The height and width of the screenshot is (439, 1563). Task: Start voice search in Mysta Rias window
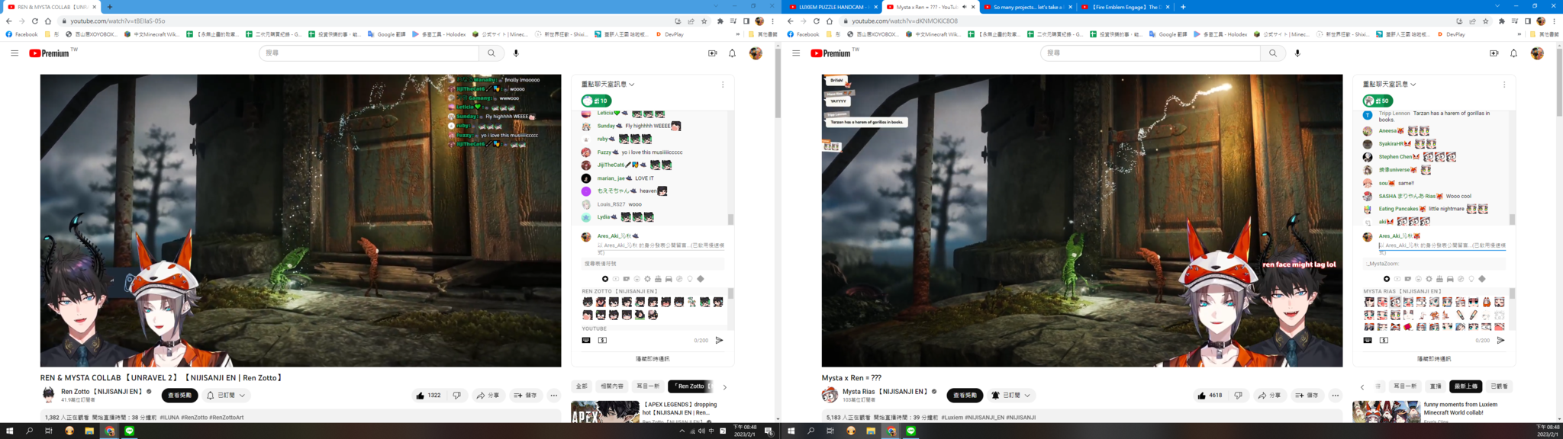(1297, 53)
